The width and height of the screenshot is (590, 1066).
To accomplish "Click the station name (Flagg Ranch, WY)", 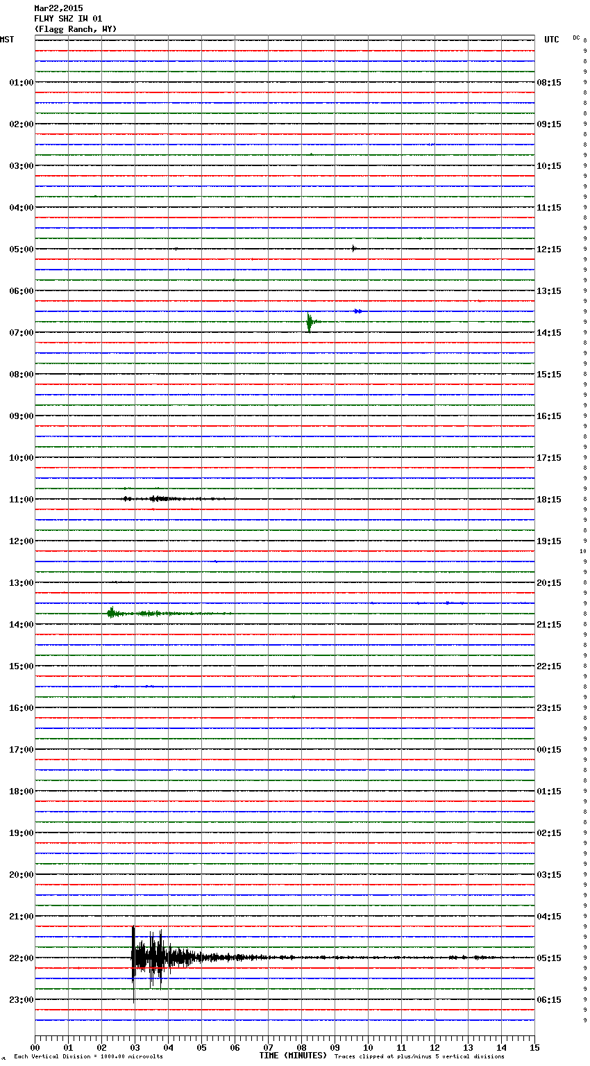I will pyautogui.click(x=76, y=29).
